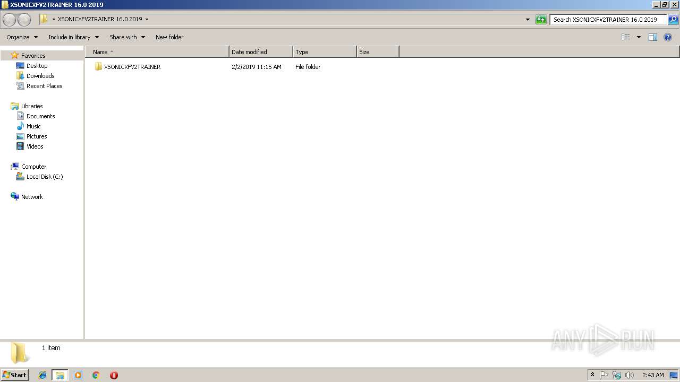Create a New folder

pyautogui.click(x=169, y=37)
